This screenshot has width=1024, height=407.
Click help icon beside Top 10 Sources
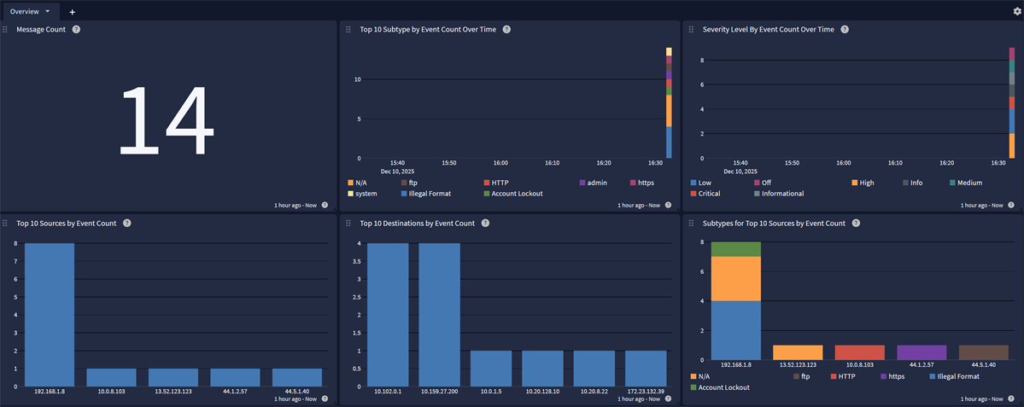tap(126, 223)
